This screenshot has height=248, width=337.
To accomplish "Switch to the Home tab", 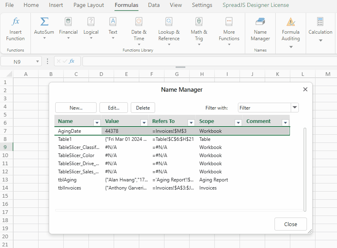I will (x=31, y=5).
